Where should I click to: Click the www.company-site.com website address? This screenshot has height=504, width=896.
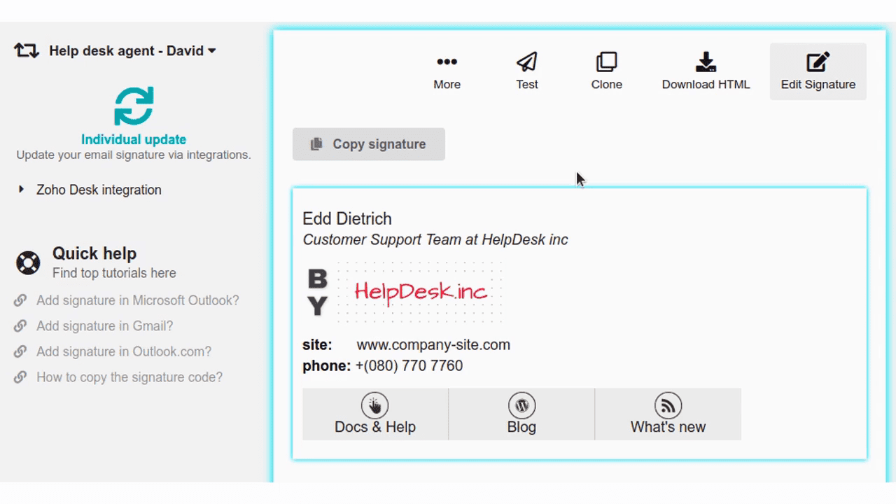(433, 344)
